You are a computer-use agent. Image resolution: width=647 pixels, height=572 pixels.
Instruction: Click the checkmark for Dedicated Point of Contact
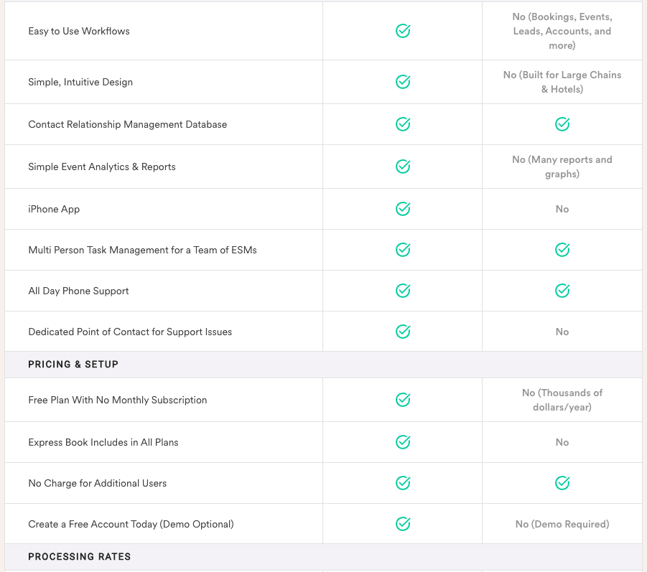[x=403, y=332]
